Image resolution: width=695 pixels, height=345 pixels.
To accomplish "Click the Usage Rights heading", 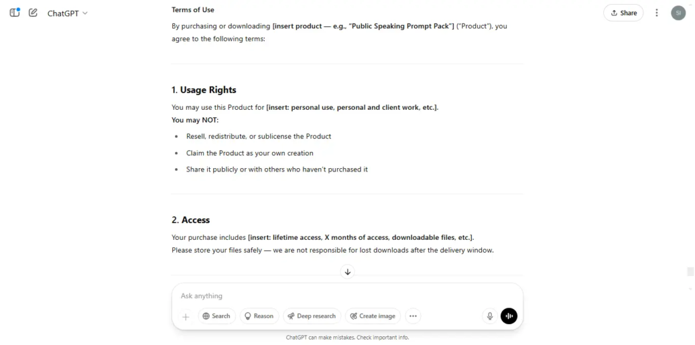I will 204,90.
